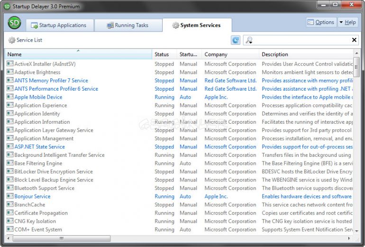Click the horizontal scrollbar thumb
Image resolution: width=365 pixels, height=247 pixels.
[x=62, y=238]
